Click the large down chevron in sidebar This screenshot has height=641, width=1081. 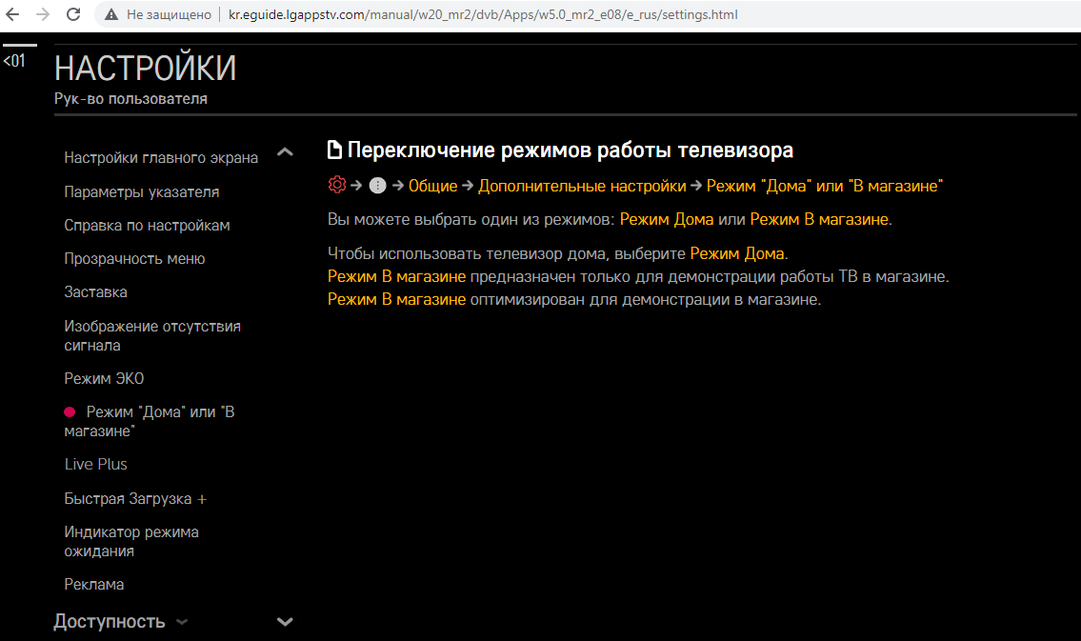284,622
